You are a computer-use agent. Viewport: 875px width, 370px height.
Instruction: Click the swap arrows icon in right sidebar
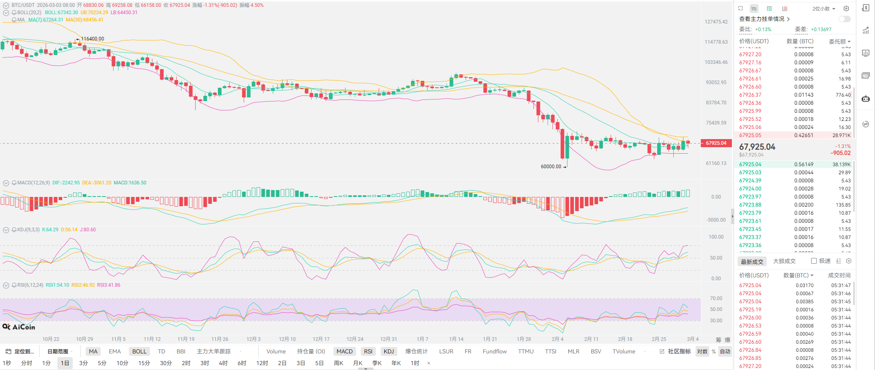[x=865, y=124]
